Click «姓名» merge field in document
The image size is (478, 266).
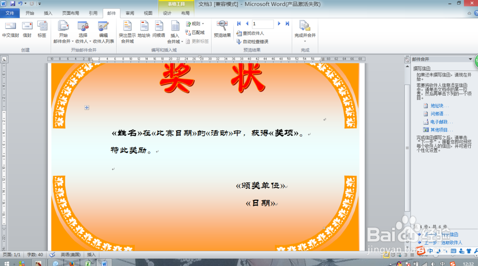(127, 133)
